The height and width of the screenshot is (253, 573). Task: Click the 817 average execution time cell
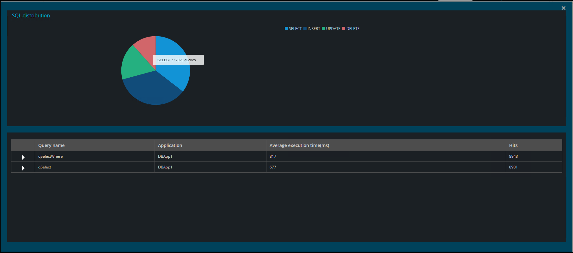pyautogui.click(x=273, y=156)
